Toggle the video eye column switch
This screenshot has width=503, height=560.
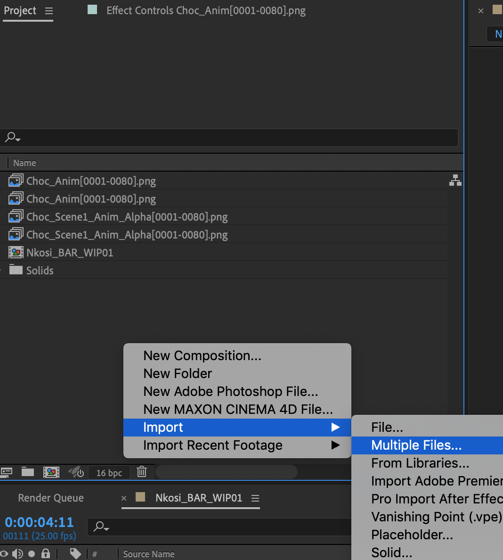[4, 553]
